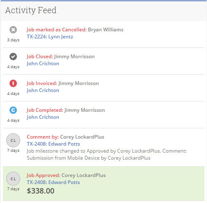Click the Job Closed: Jimmy Morrisson heading
Screen dimensions: 207x203
61,57
